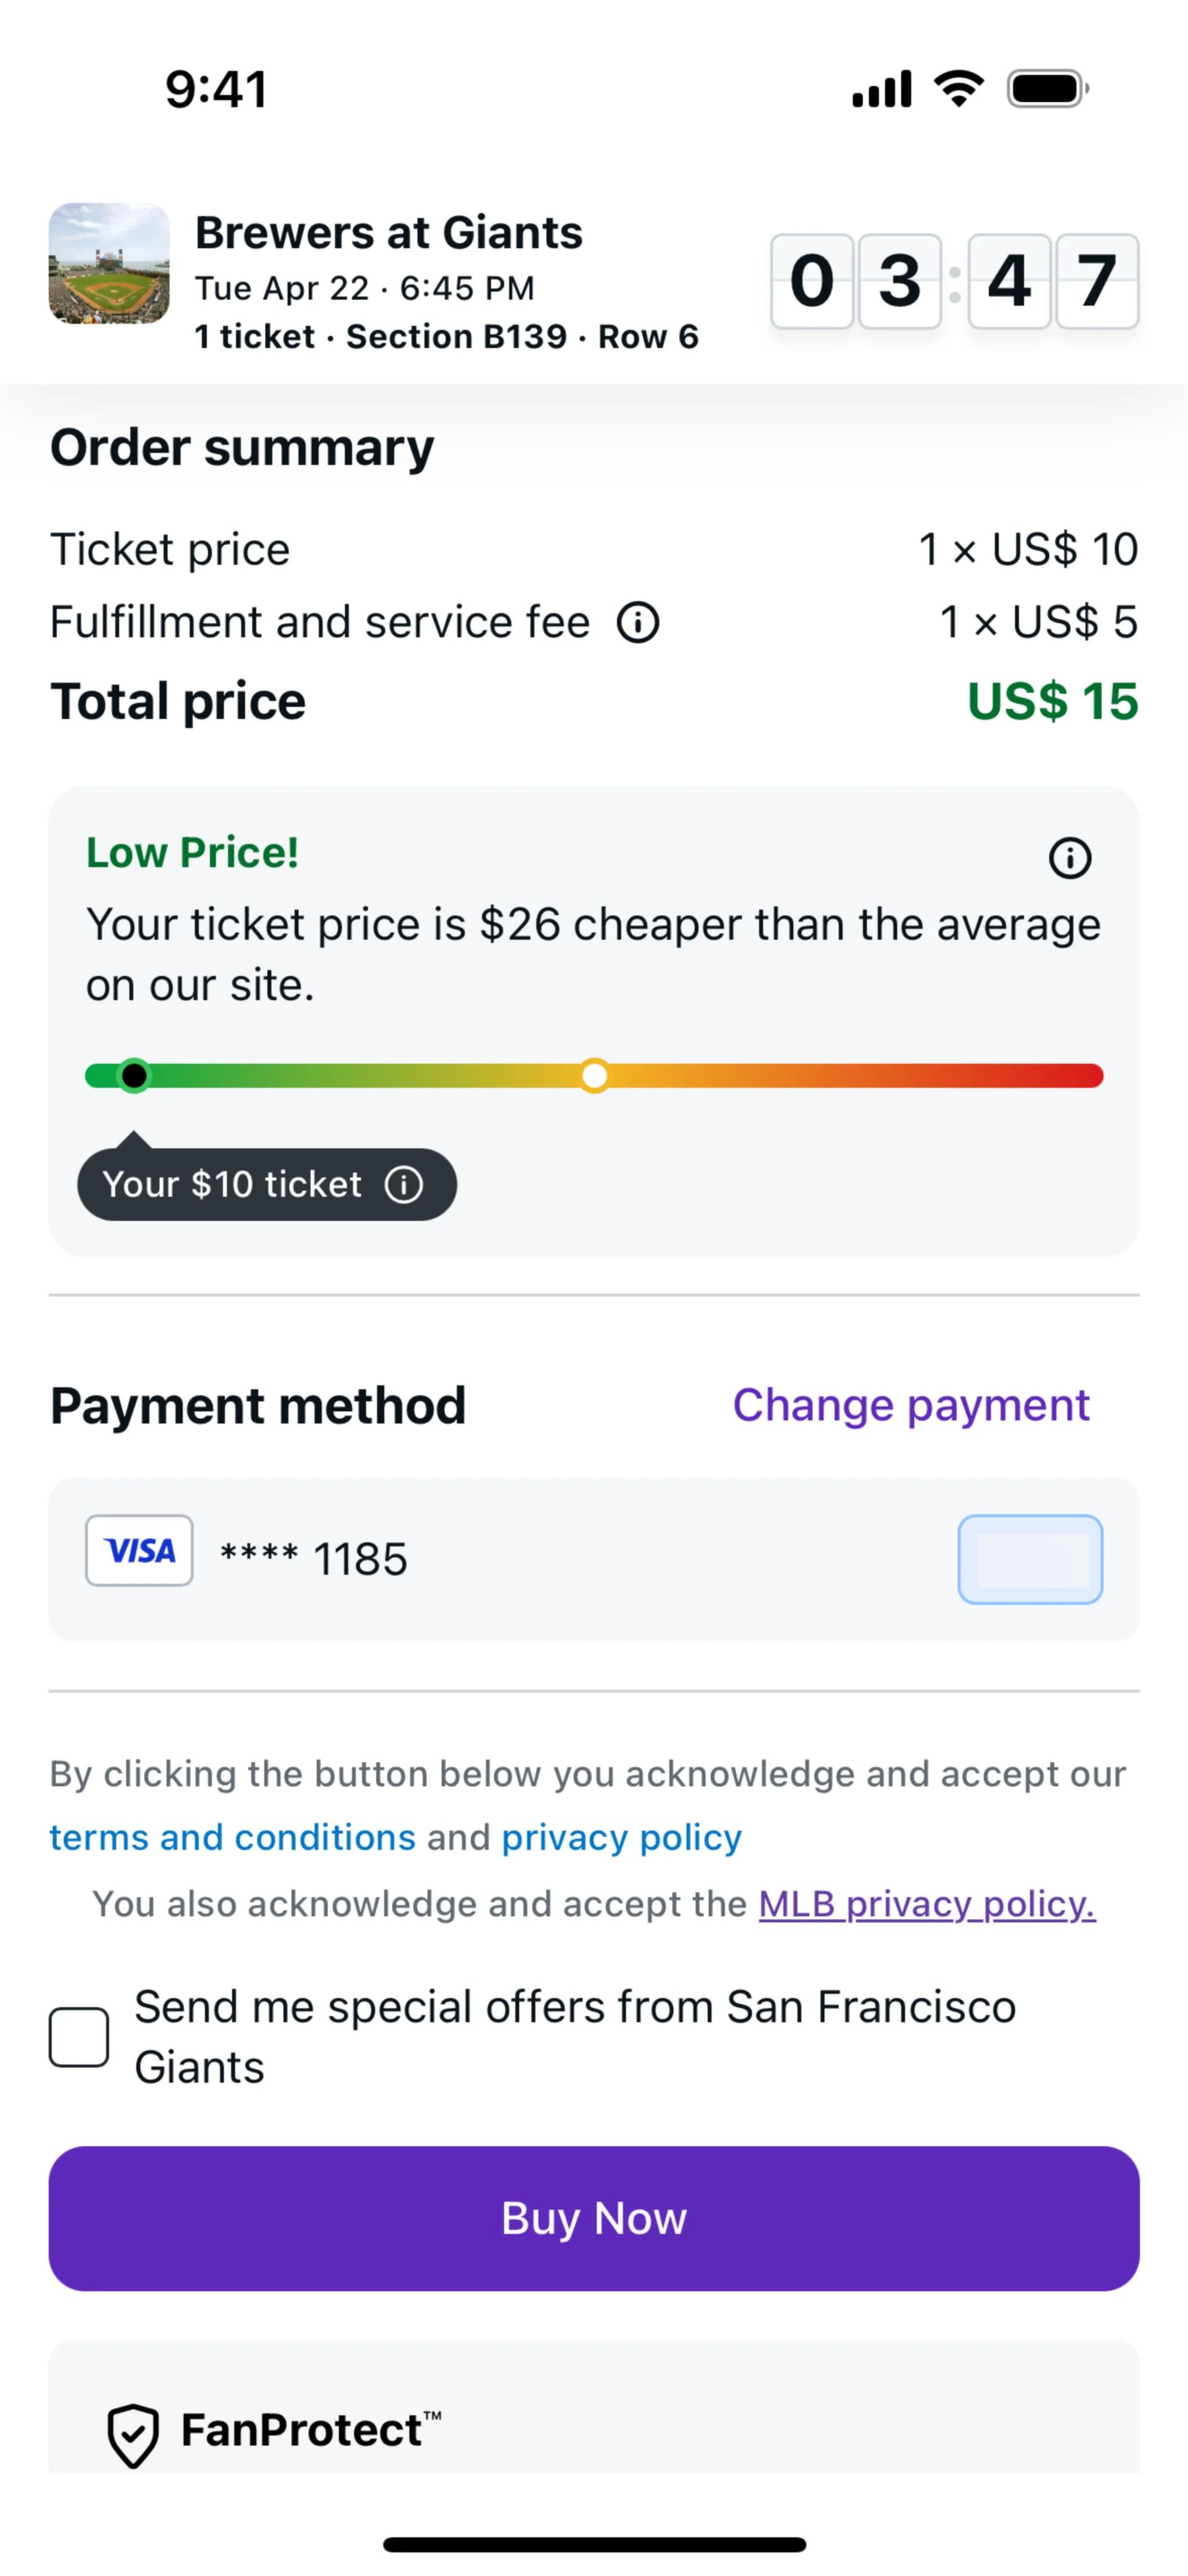Tap the battery status icon
The width and height of the screenshot is (1188, 2576).
click(x=1047, y=89)
